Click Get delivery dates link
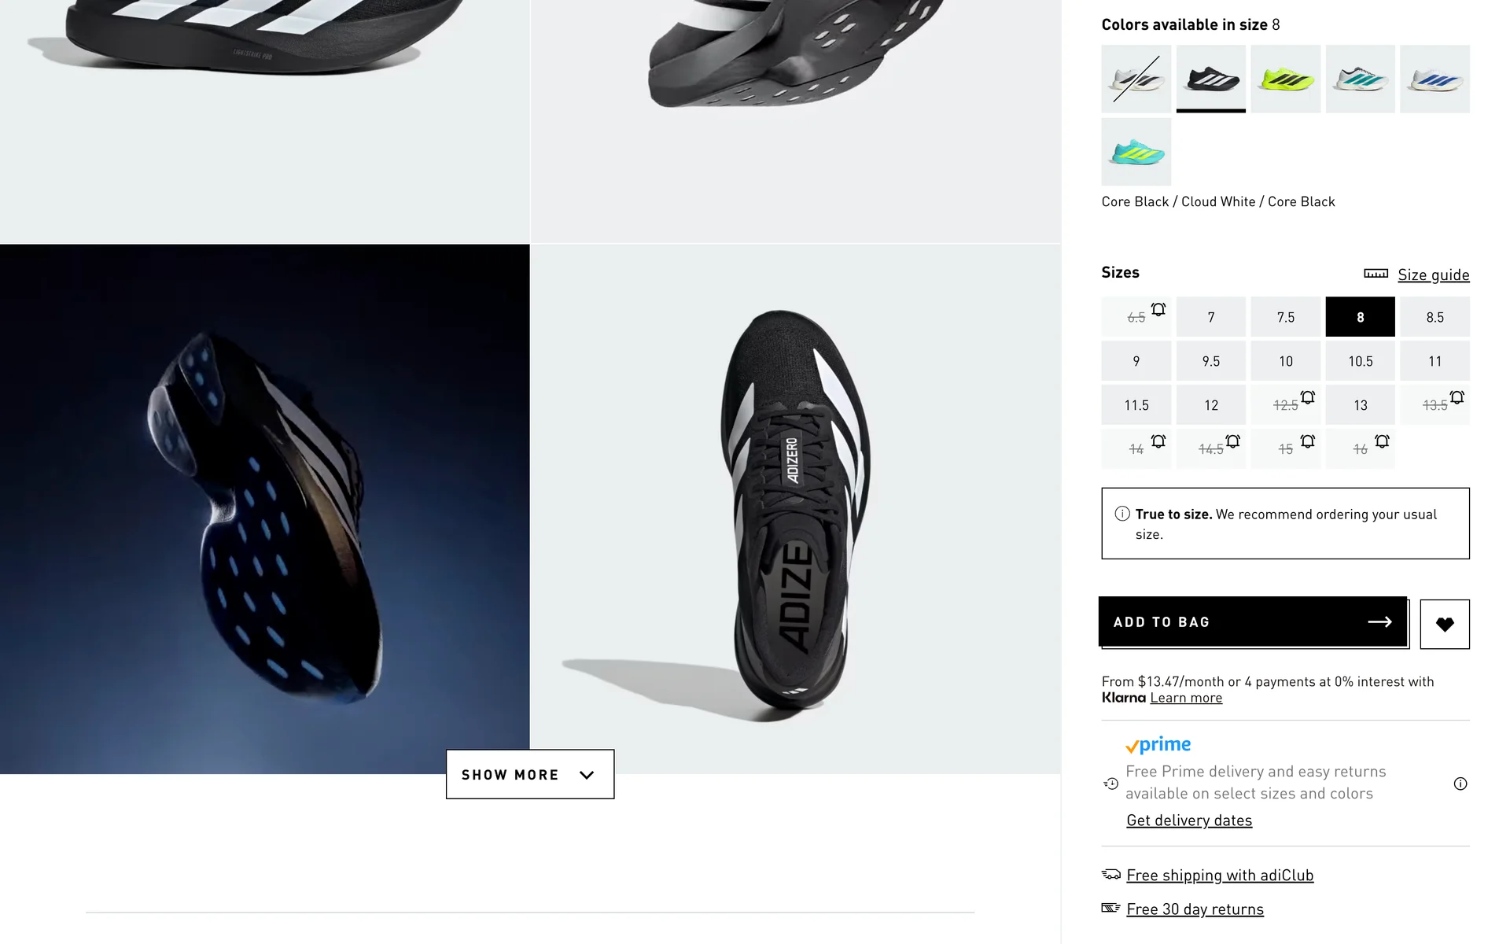This screenshot has height=944, width=1510. pyautogui.click(x=1189, y=820)
